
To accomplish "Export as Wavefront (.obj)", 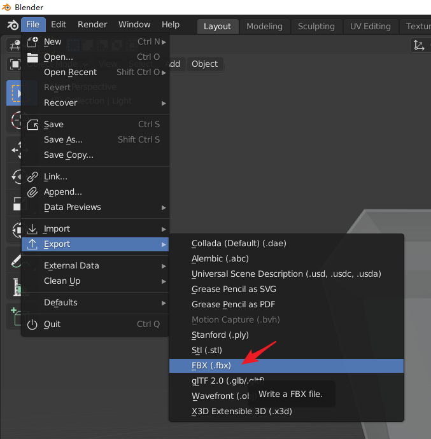I will coord(286,396).
